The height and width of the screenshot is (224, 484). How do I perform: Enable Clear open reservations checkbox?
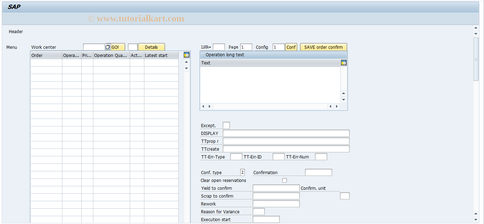click(284, 180)
